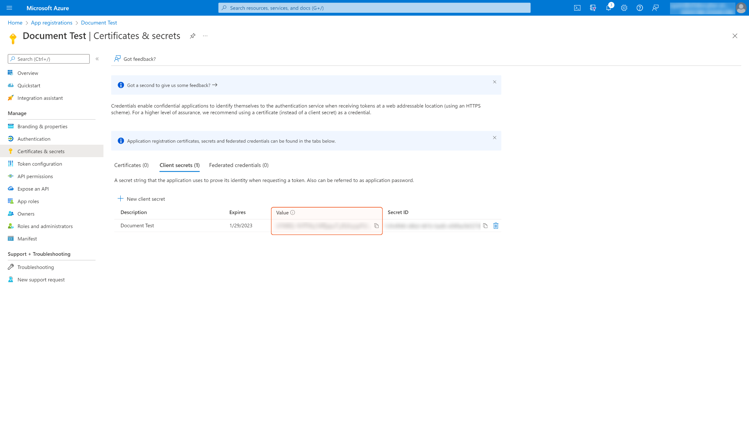
Task: Delete the Document Test secret
Action: pos(496,226)
